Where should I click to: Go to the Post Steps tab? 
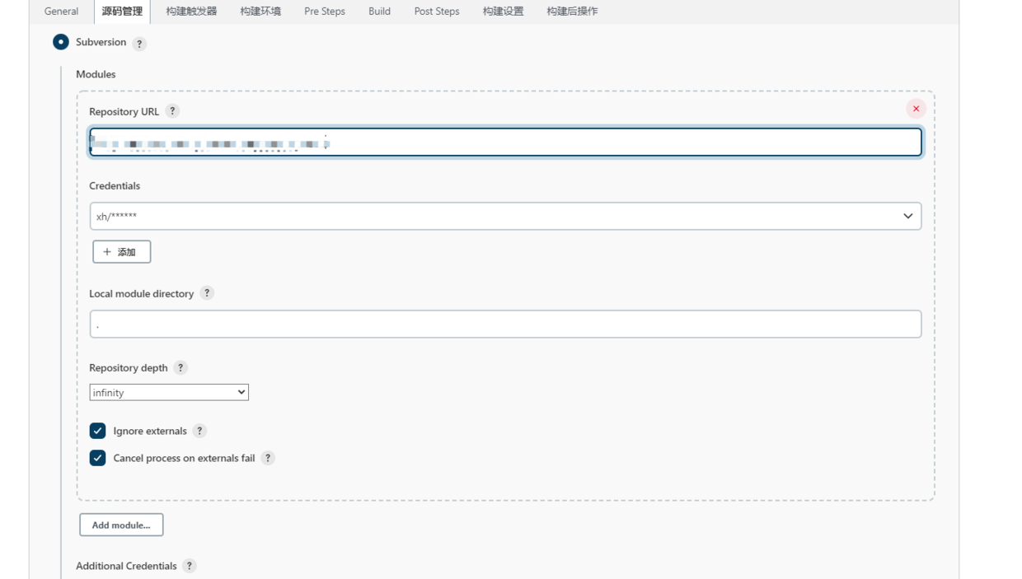click(436, 12)
